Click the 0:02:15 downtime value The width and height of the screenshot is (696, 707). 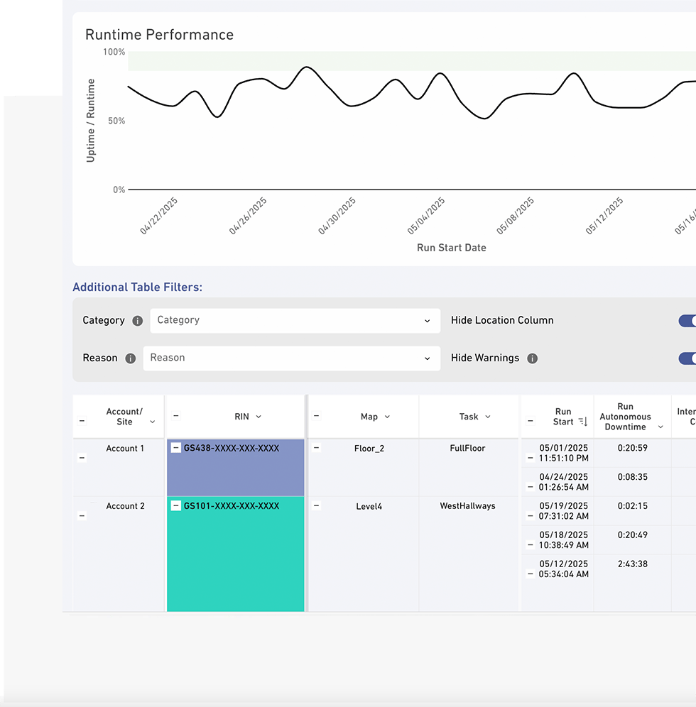(632, 506)
